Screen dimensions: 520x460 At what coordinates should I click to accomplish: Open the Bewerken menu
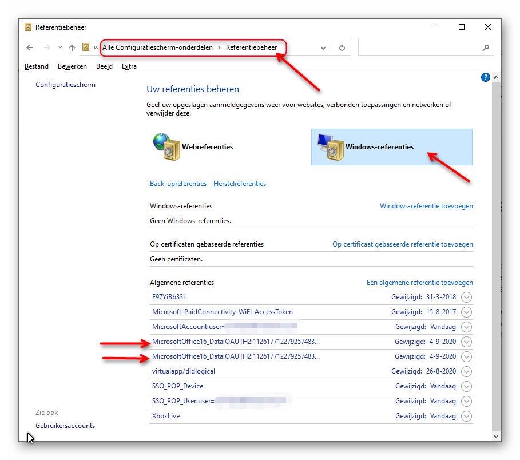(x=72, y=66)
